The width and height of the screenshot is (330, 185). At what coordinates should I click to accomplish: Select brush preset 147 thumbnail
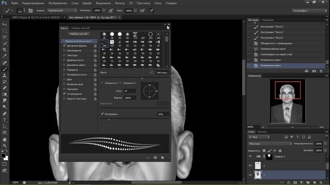click(112, 43)
